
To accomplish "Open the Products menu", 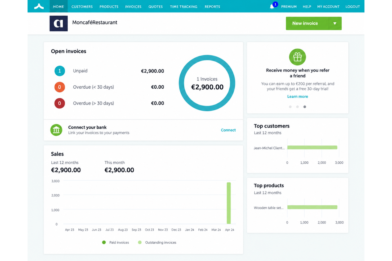I will (x=109, y=7).
